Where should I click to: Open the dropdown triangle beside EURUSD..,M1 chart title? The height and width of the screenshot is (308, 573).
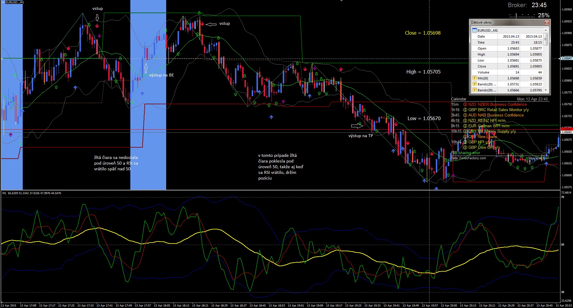4,2
